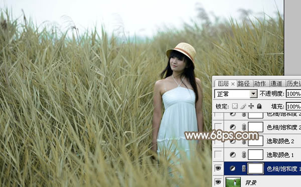This screenshot has height=187, width=301.
Task: Open the 动作 tab
Action: [260, 83]
